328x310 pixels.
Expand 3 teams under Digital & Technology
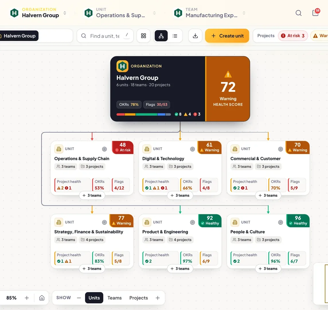click(x=180, y=195)
